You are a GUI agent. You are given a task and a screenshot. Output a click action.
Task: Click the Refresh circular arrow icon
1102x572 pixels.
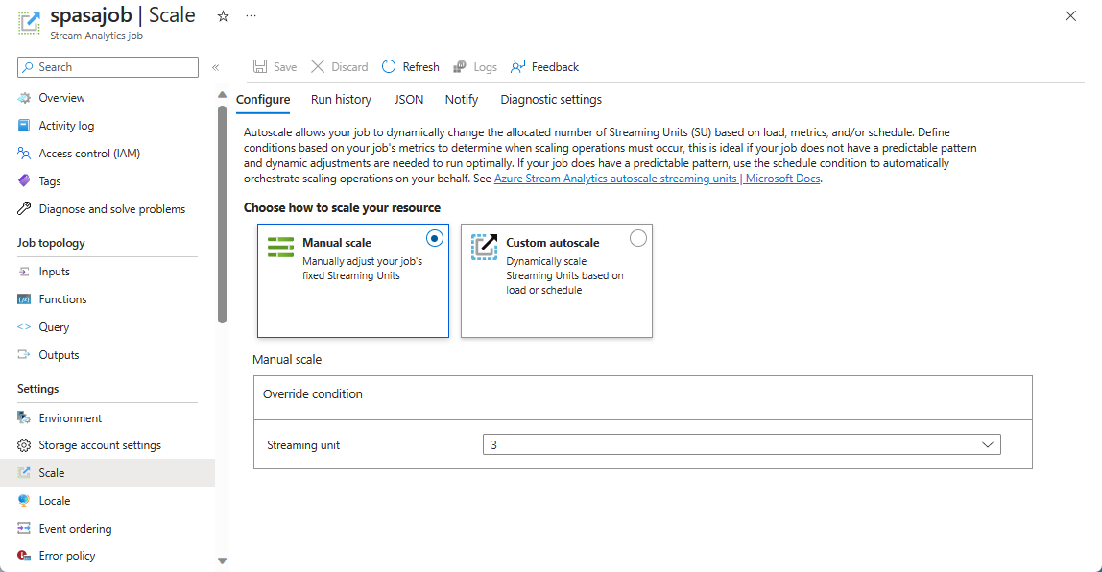389,67
